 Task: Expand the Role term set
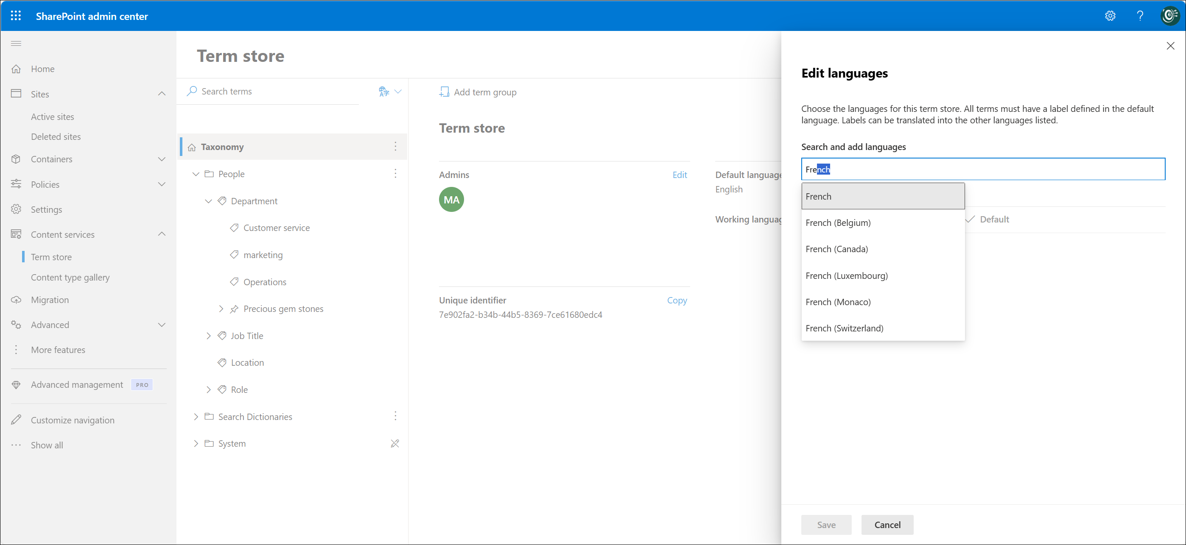209,389
